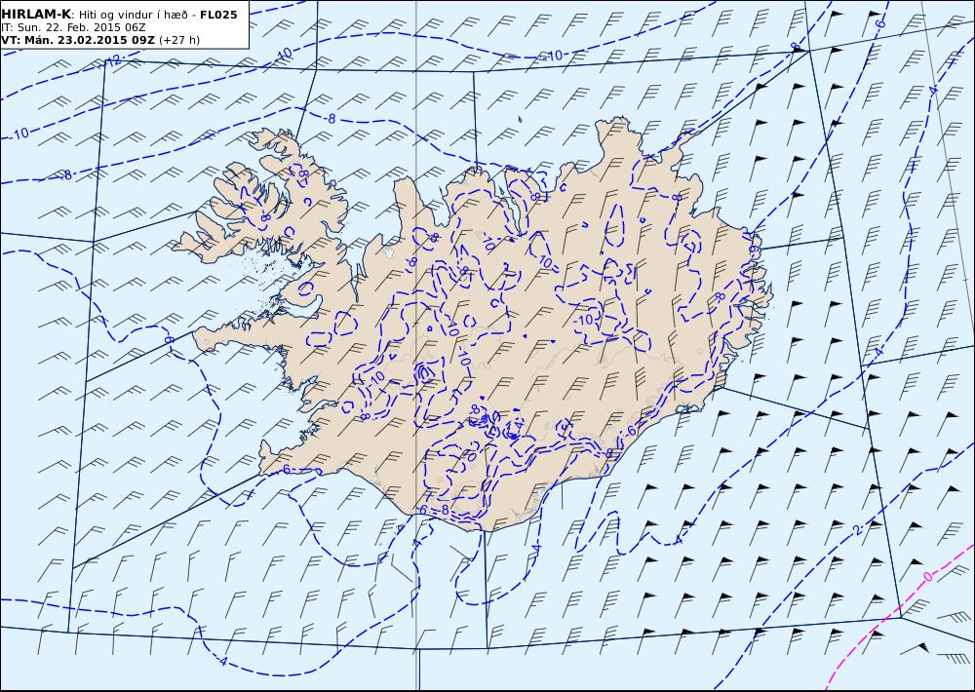Click the '(+27 h)' forecast offset text
The height and width of the screenshot is (692, 975).
coord(179,40)
